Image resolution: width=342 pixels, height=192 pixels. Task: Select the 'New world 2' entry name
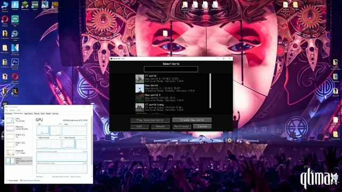point(153,95)
